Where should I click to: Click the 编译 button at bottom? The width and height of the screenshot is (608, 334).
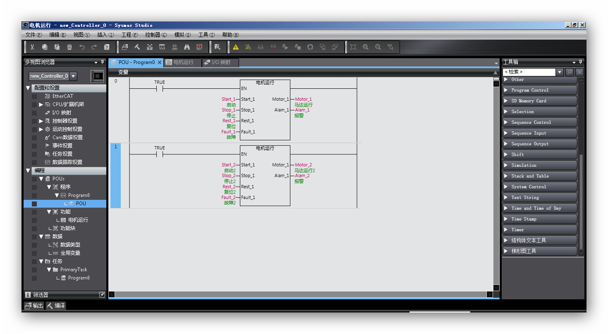point(56,306)
